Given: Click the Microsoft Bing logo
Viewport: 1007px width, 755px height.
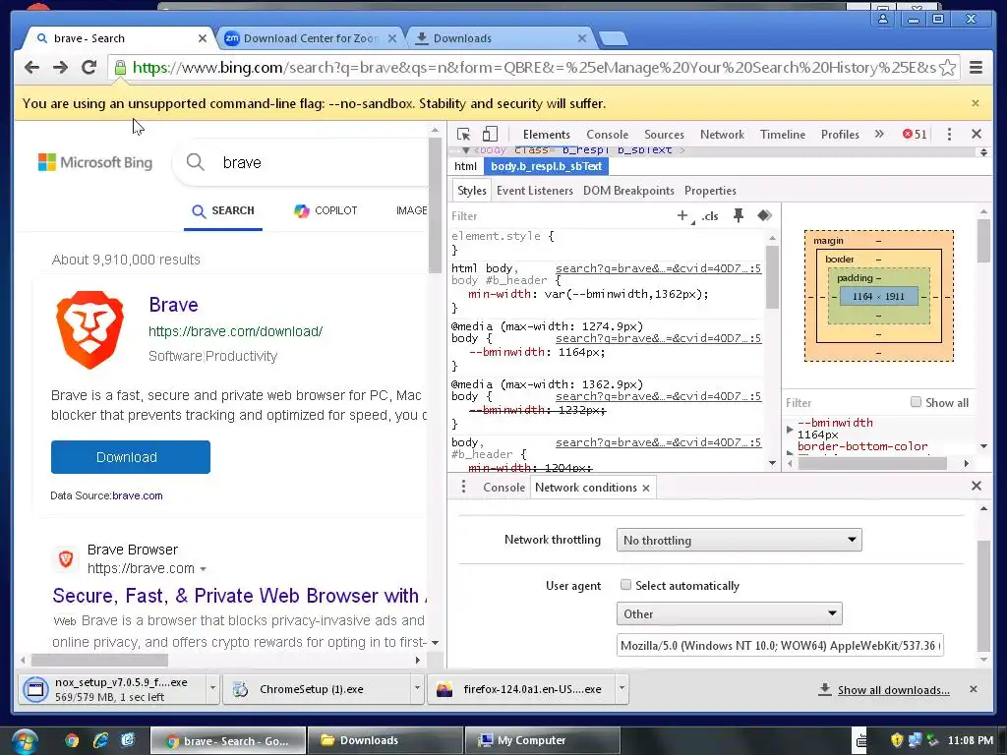Looking at the screenshot, I should (x=95, y=162).
